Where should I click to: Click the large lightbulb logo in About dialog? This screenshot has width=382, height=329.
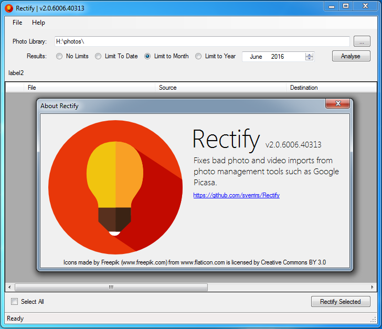point(115,187)
